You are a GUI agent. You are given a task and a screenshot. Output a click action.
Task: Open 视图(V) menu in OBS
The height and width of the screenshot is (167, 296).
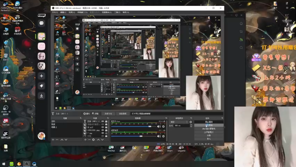pos(72,12)
